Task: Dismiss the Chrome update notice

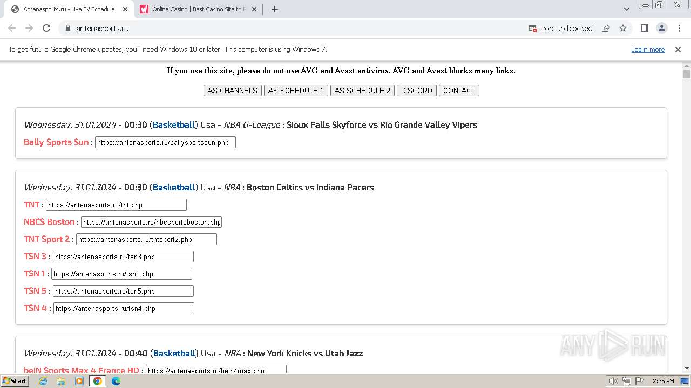Action: (678, 50)
